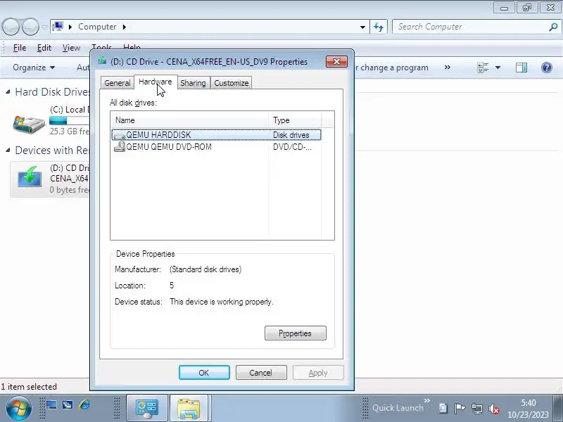563x422 pixels.
Task: Select QEMU HARDDISK in drive list
Action: coord(217,135)
